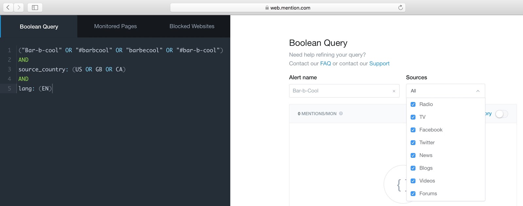Turn on the toggle switch beside the Sources list

pyautogui.click(x=501, y=114)
